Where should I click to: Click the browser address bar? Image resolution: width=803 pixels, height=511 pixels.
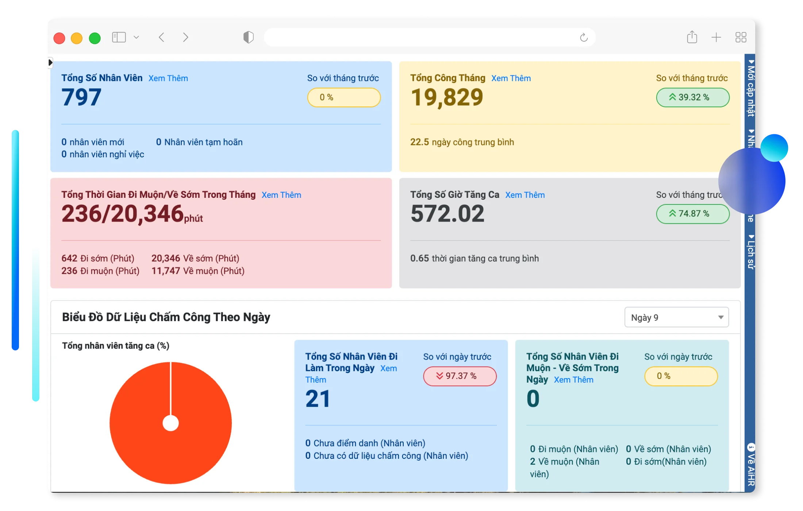pyautogui.click(x=430, y=37)
